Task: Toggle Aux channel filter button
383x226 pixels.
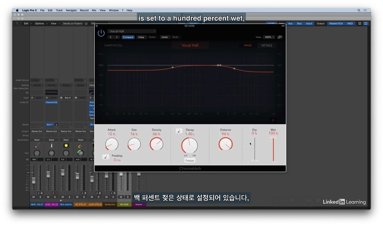Action: pyautogui.click(x=290, y=24)
